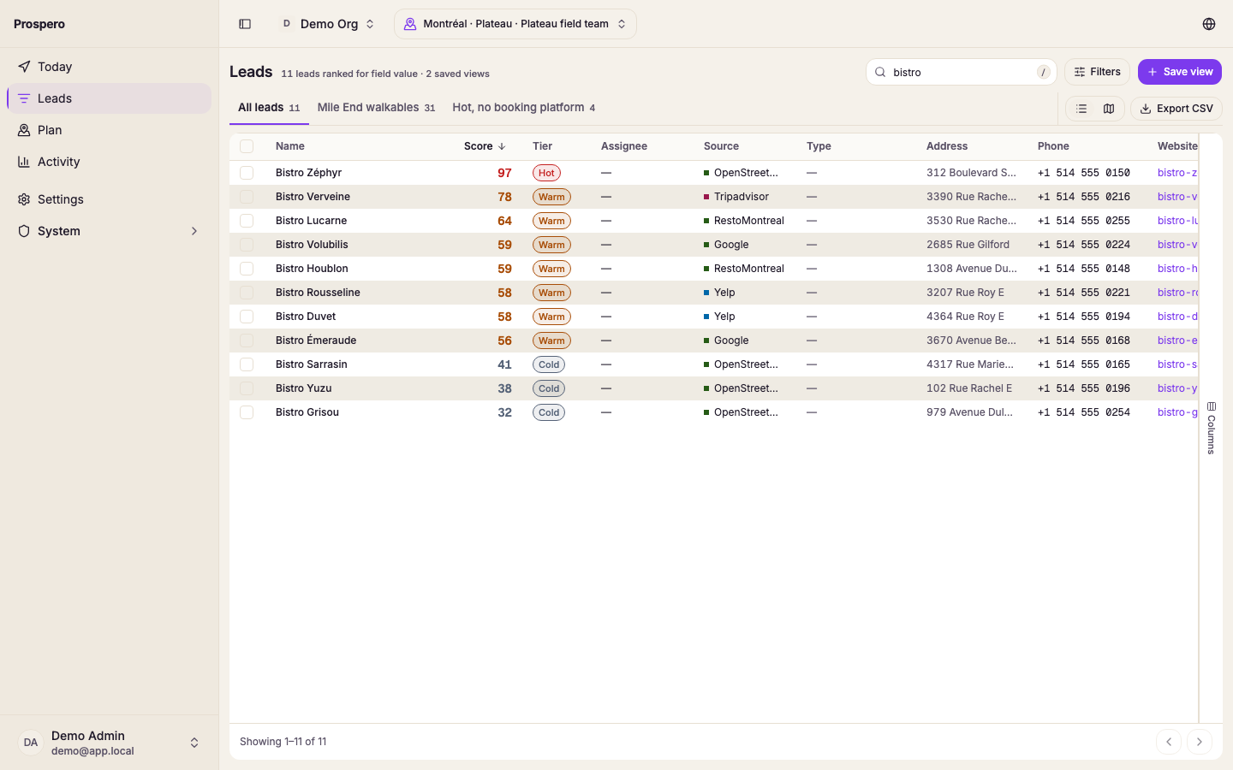The image size is (1233, 770).
Task: Open Activity in sidebar
Action: click(x=110, y=162)
